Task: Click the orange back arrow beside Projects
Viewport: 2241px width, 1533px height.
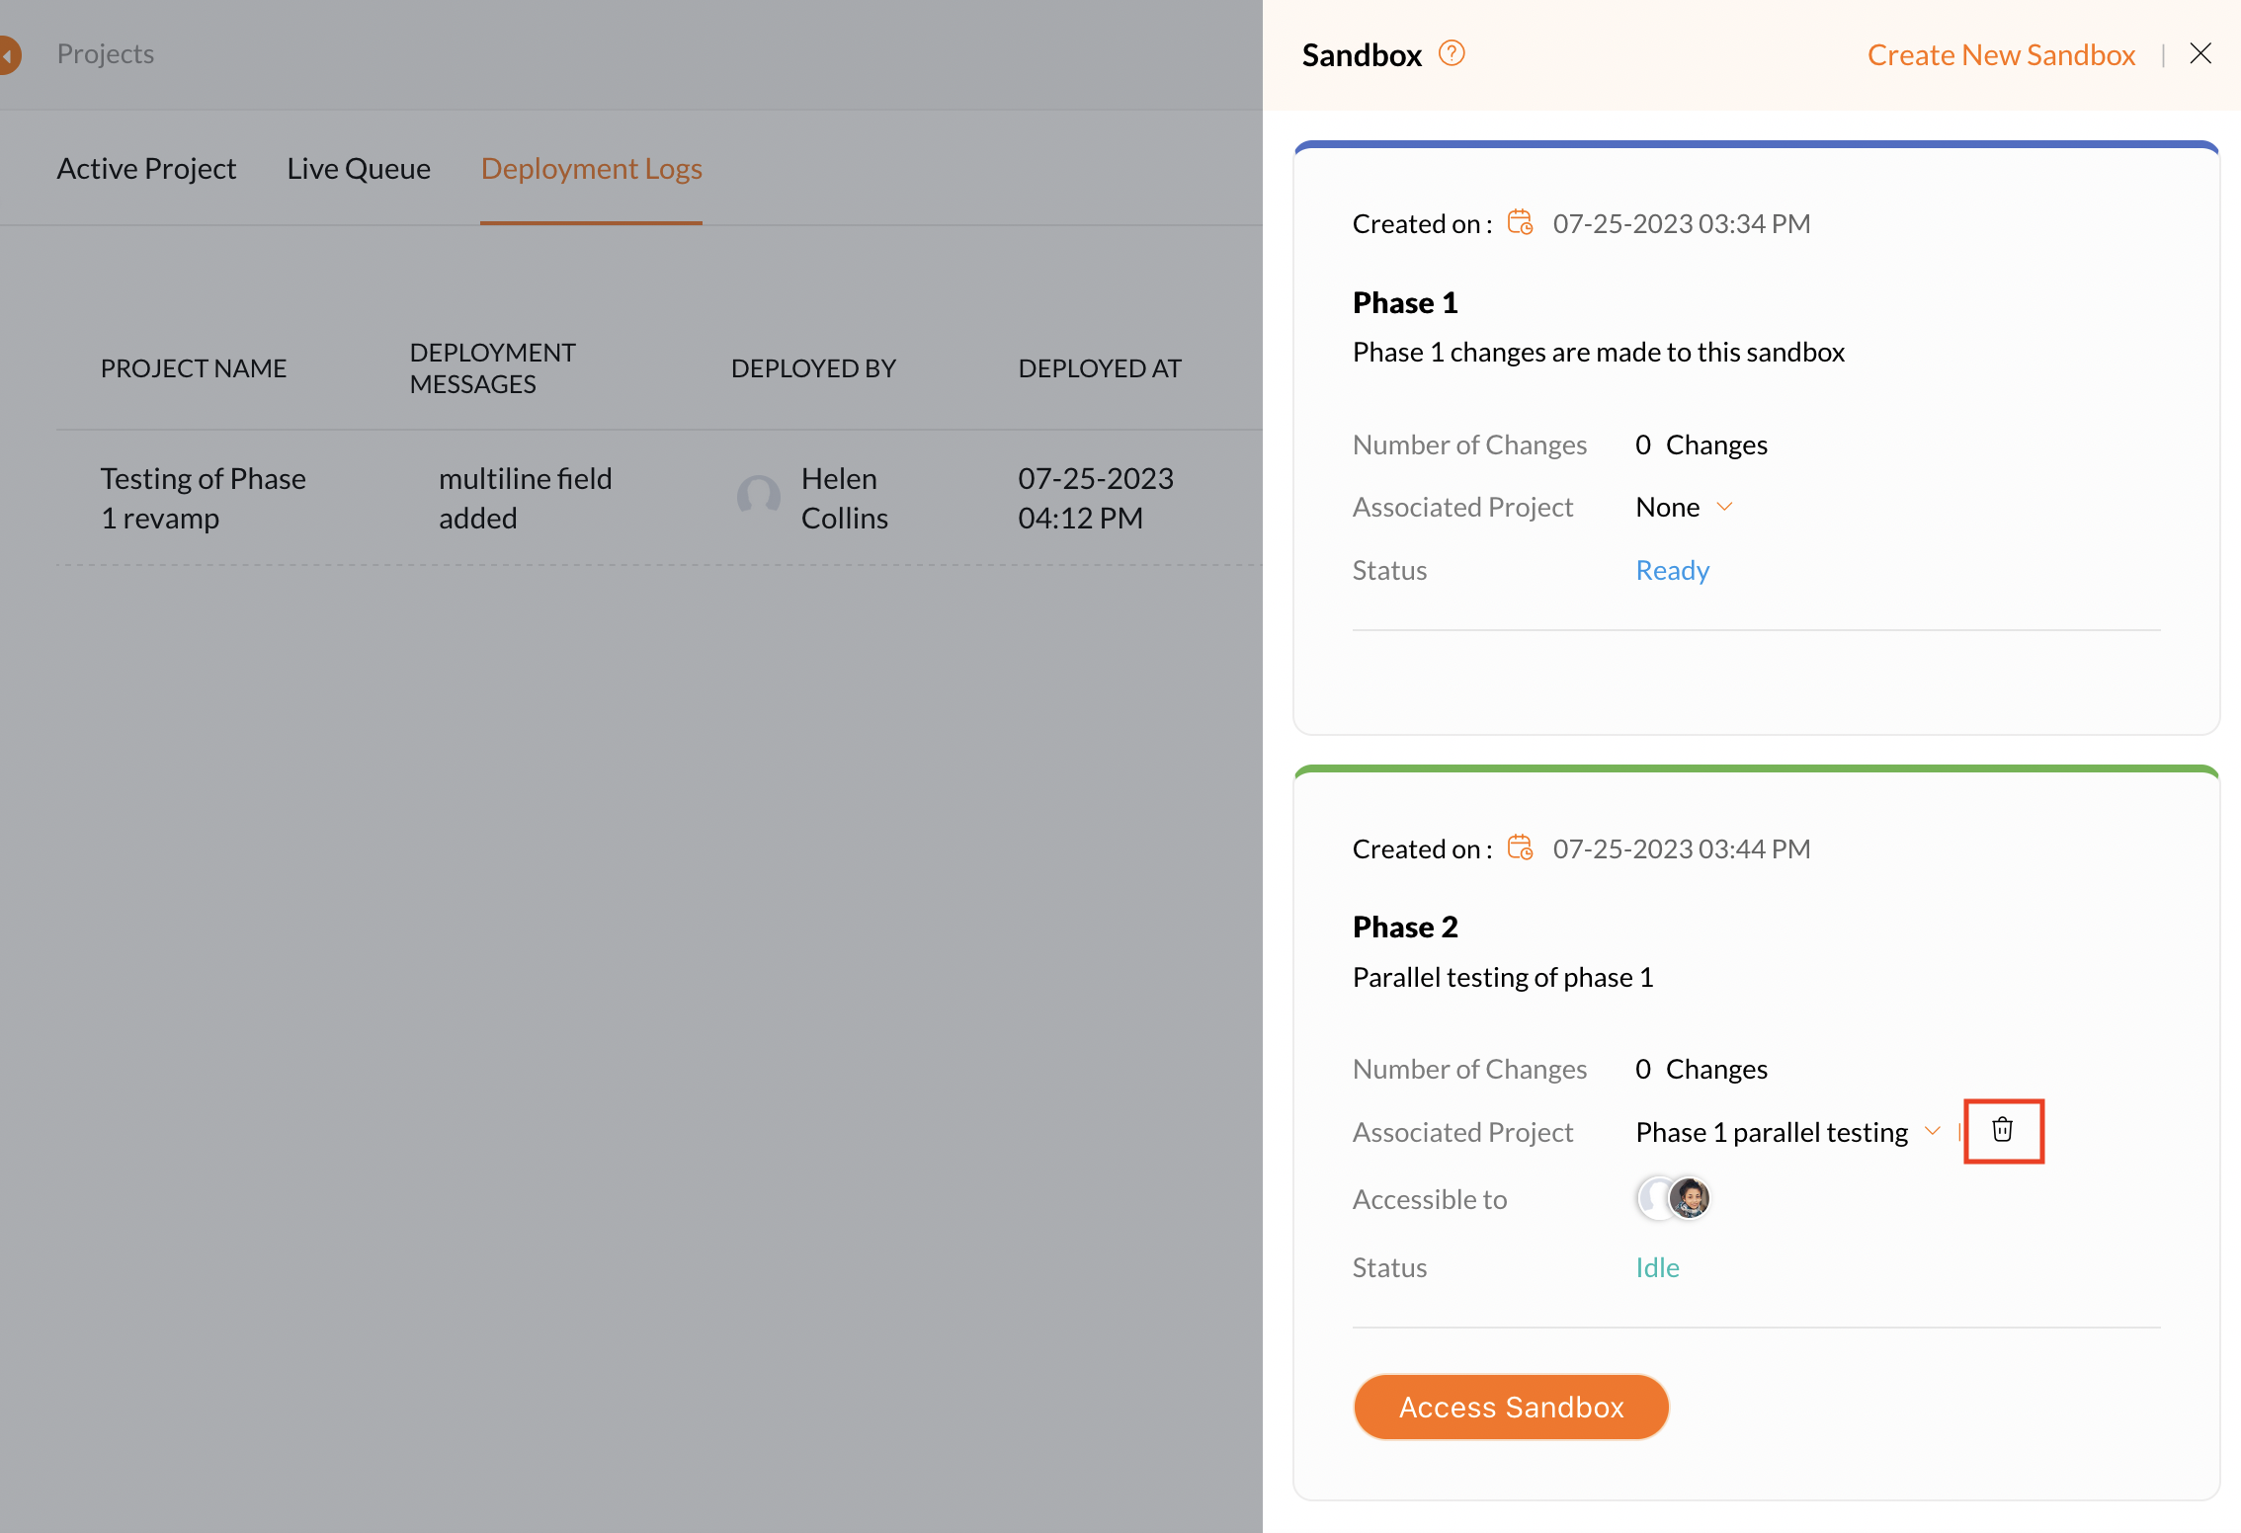Action: tap(9, 54)
